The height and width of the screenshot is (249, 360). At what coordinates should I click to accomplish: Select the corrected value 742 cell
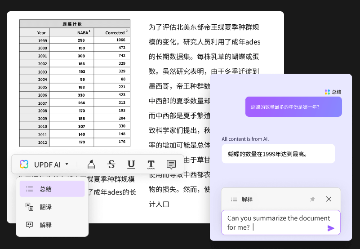point(112,56)
